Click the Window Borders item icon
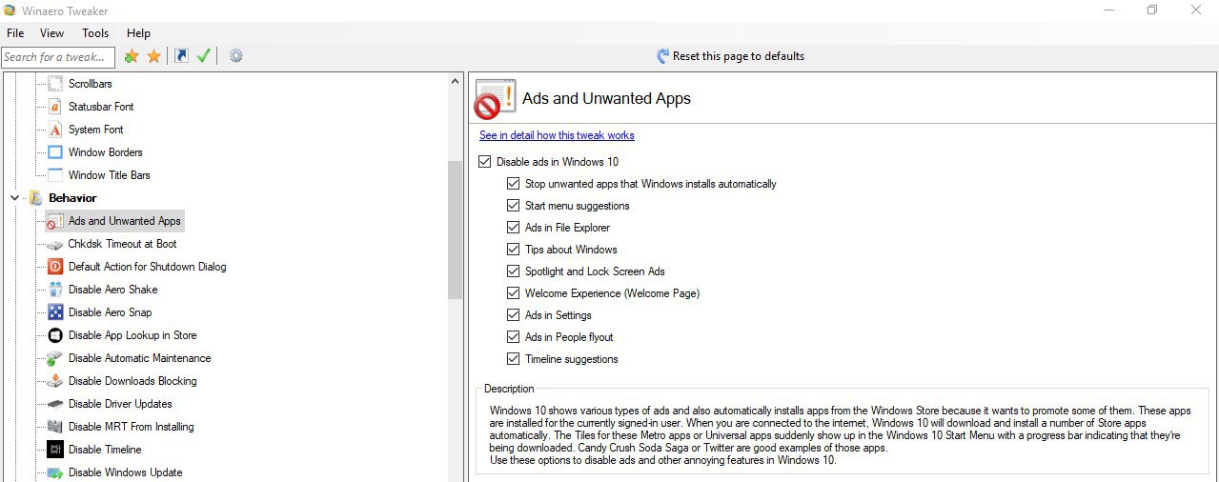 tap(54, 152)
